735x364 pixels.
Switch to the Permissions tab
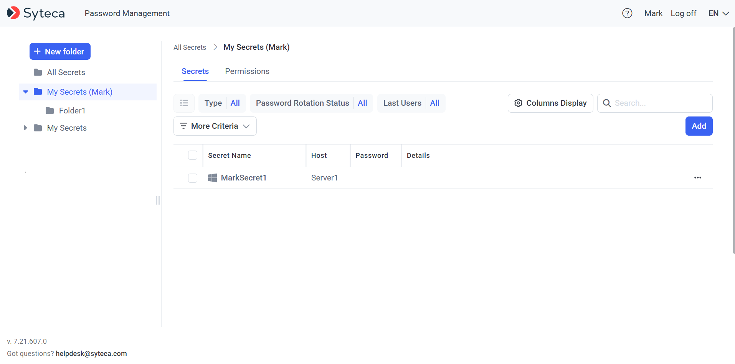click(x=247, y=71)
